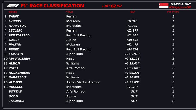The height and width of the screenshot is (110, 196).
Task: Select Aston Martin Aramco team name
Action: (83, 82)
